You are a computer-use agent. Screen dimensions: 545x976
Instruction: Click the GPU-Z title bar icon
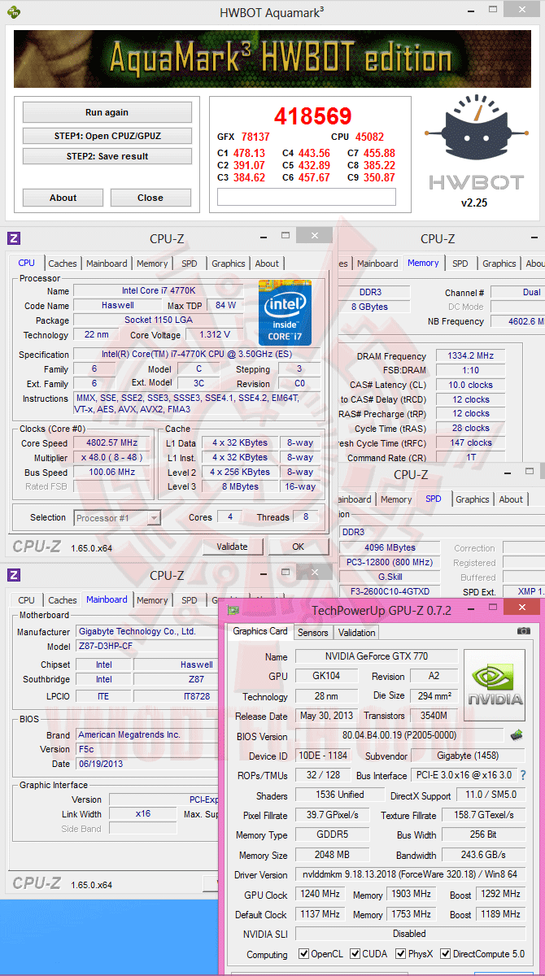(x=233, y=610)
